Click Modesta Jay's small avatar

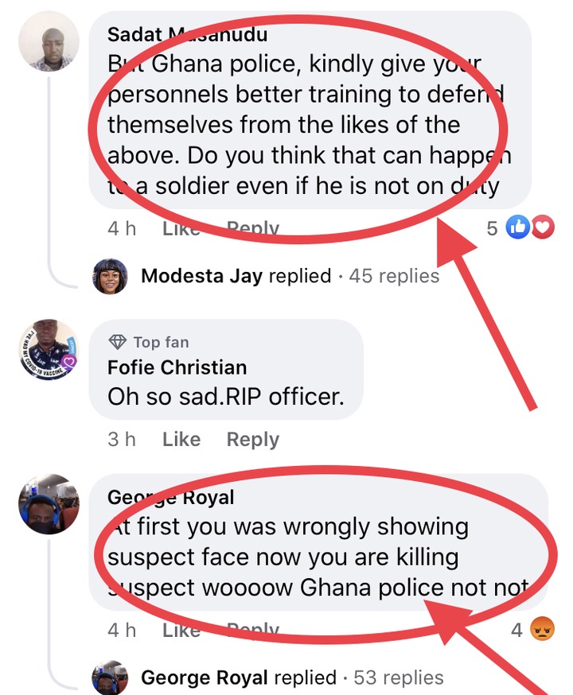pyautogui.click(x=110, y=276)
